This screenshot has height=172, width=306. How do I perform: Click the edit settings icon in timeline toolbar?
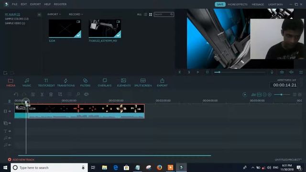(x=33, y=95)
